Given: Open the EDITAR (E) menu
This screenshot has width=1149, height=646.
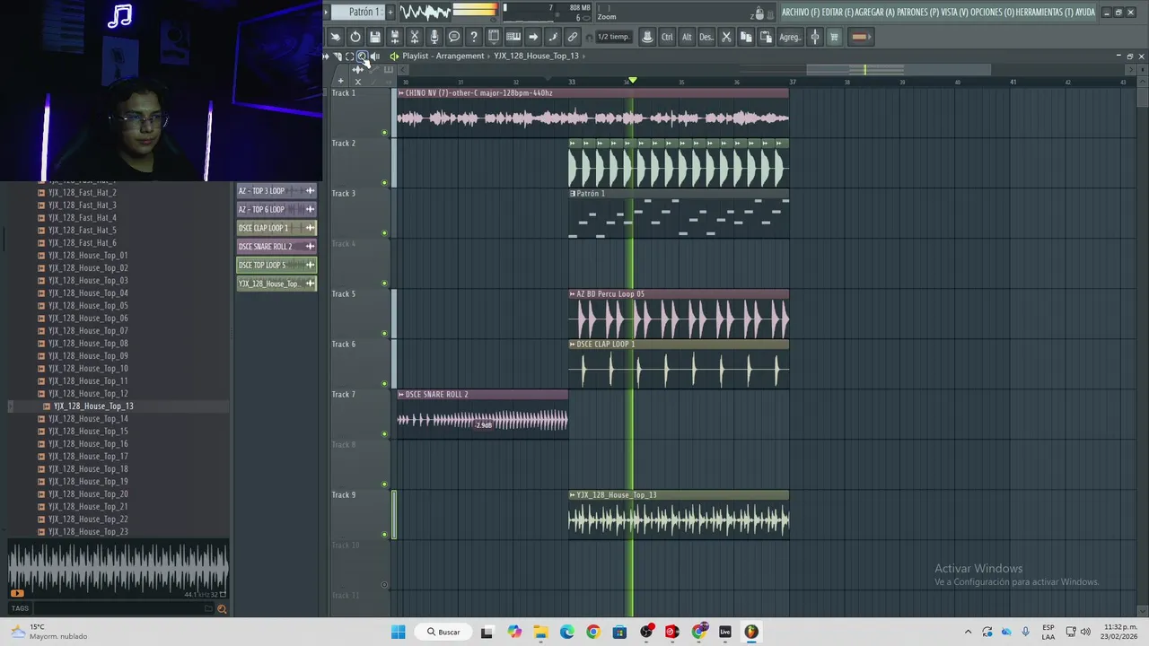Looking at the screenshot, I should click(839, 13).
